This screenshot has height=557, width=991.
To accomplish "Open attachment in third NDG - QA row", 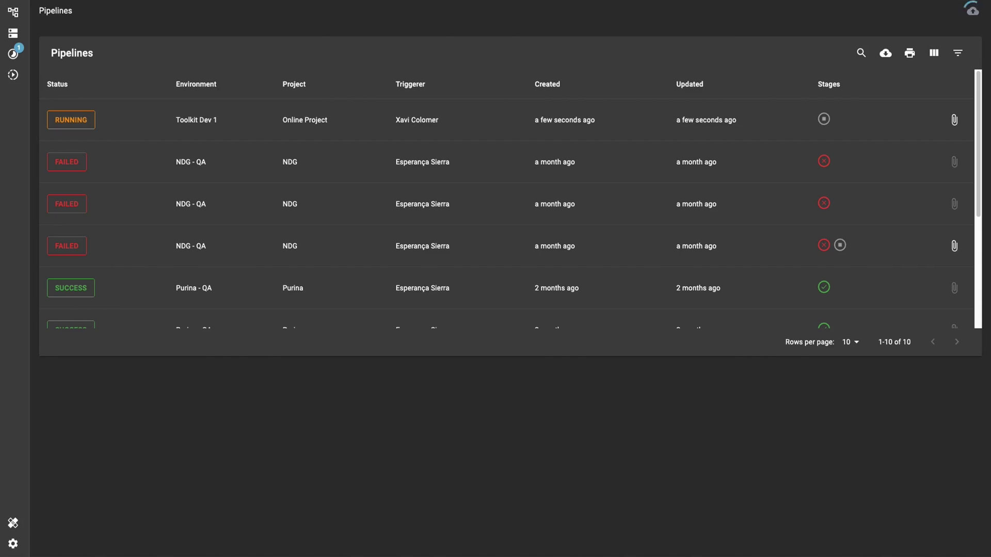I will [x=954, y=246].
